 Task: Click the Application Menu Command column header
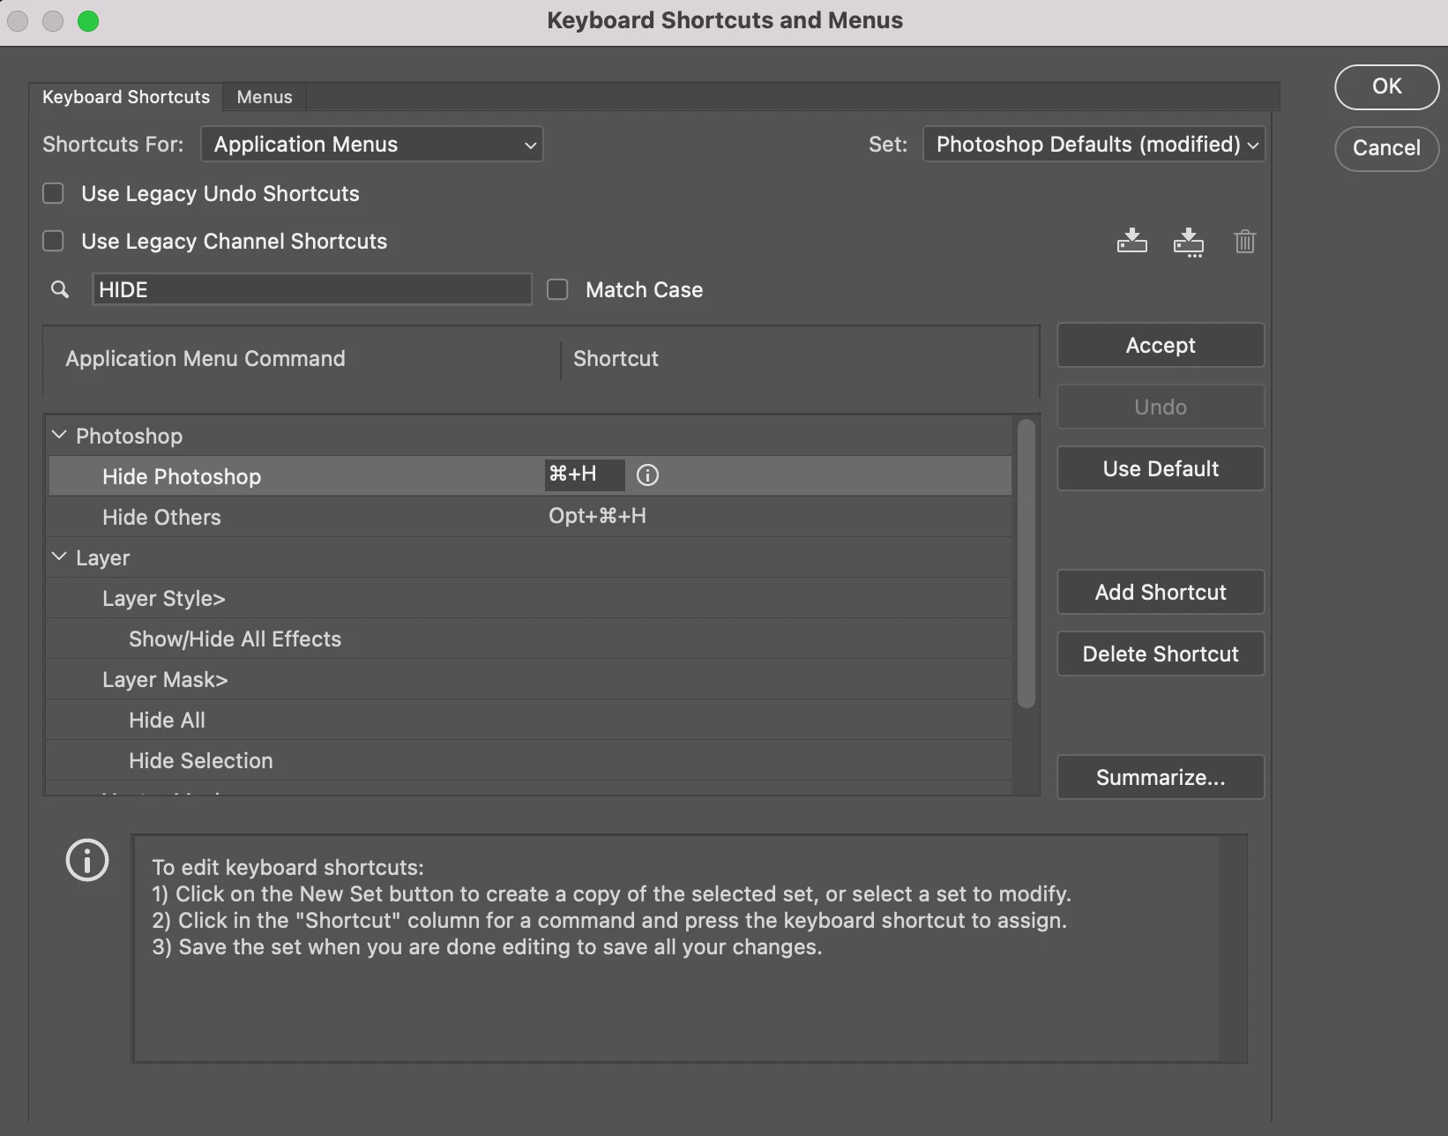tap(205, 359)
